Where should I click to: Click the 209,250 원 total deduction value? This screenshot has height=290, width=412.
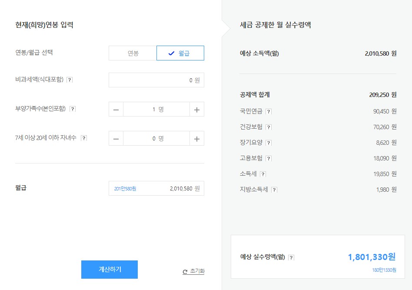tap(382, 95)
